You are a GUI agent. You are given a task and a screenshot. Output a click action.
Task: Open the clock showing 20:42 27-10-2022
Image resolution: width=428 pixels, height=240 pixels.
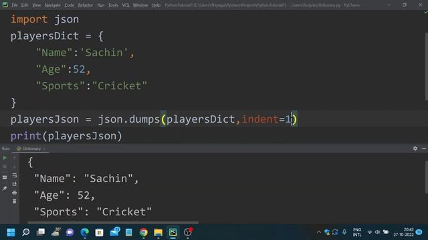pyautogui.click(x=403, y=232)
